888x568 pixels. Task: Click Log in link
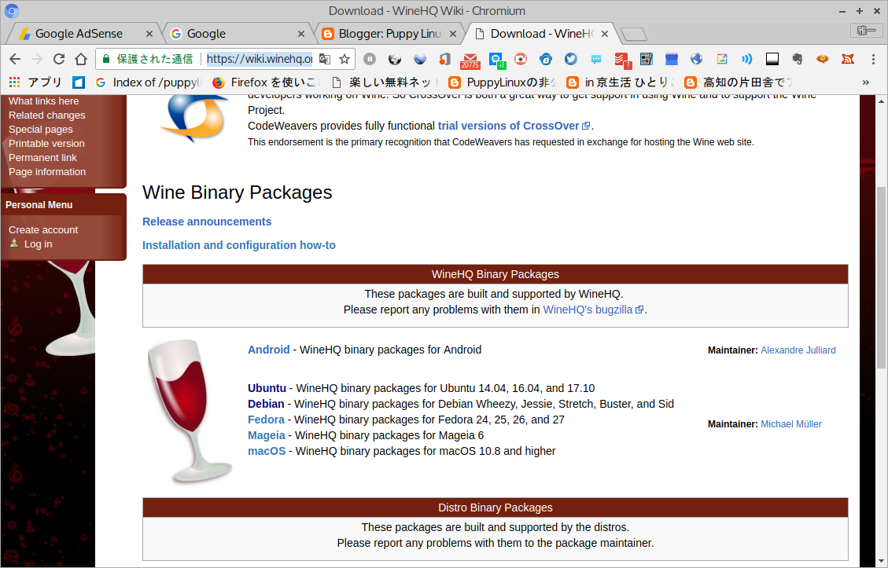[x=38, y=244]
